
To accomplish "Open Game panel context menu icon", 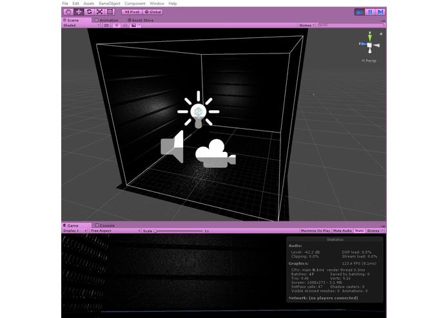I will pyautogui.click(x=383, y=226).
